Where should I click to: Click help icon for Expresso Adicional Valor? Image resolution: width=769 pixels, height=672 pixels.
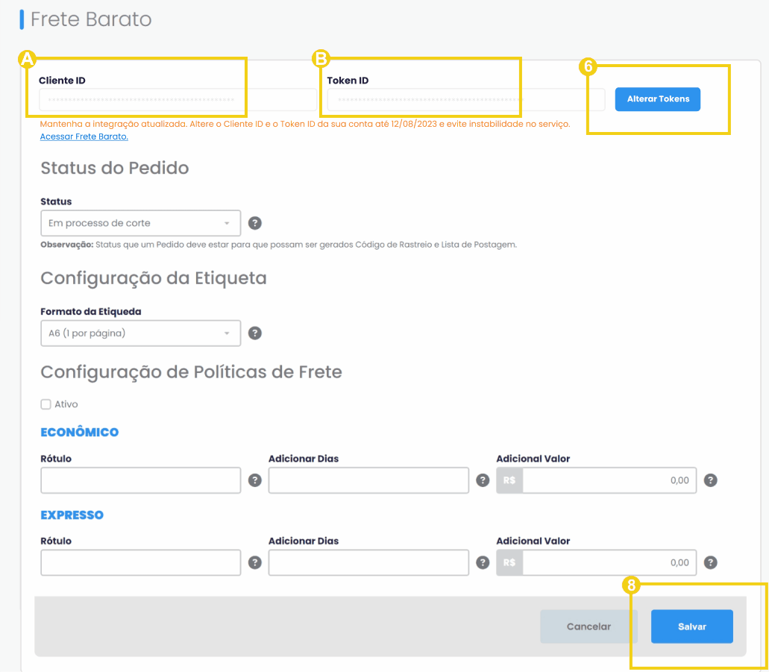click(711, 562)
